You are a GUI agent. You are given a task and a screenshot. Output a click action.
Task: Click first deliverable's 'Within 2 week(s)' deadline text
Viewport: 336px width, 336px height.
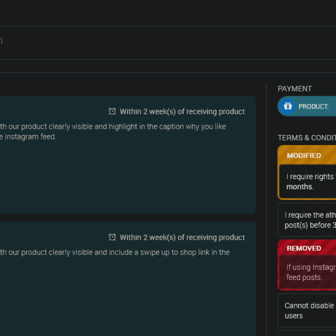(x=182, y=111)
